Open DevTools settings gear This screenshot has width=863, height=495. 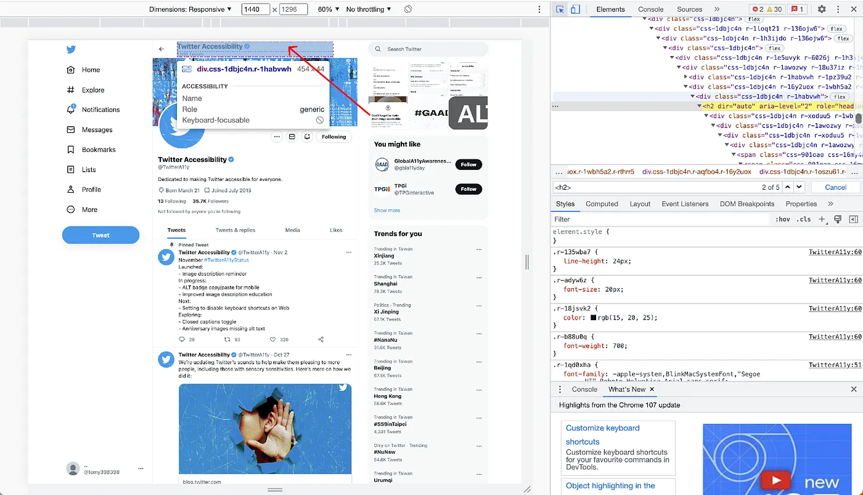pos(822,9)
